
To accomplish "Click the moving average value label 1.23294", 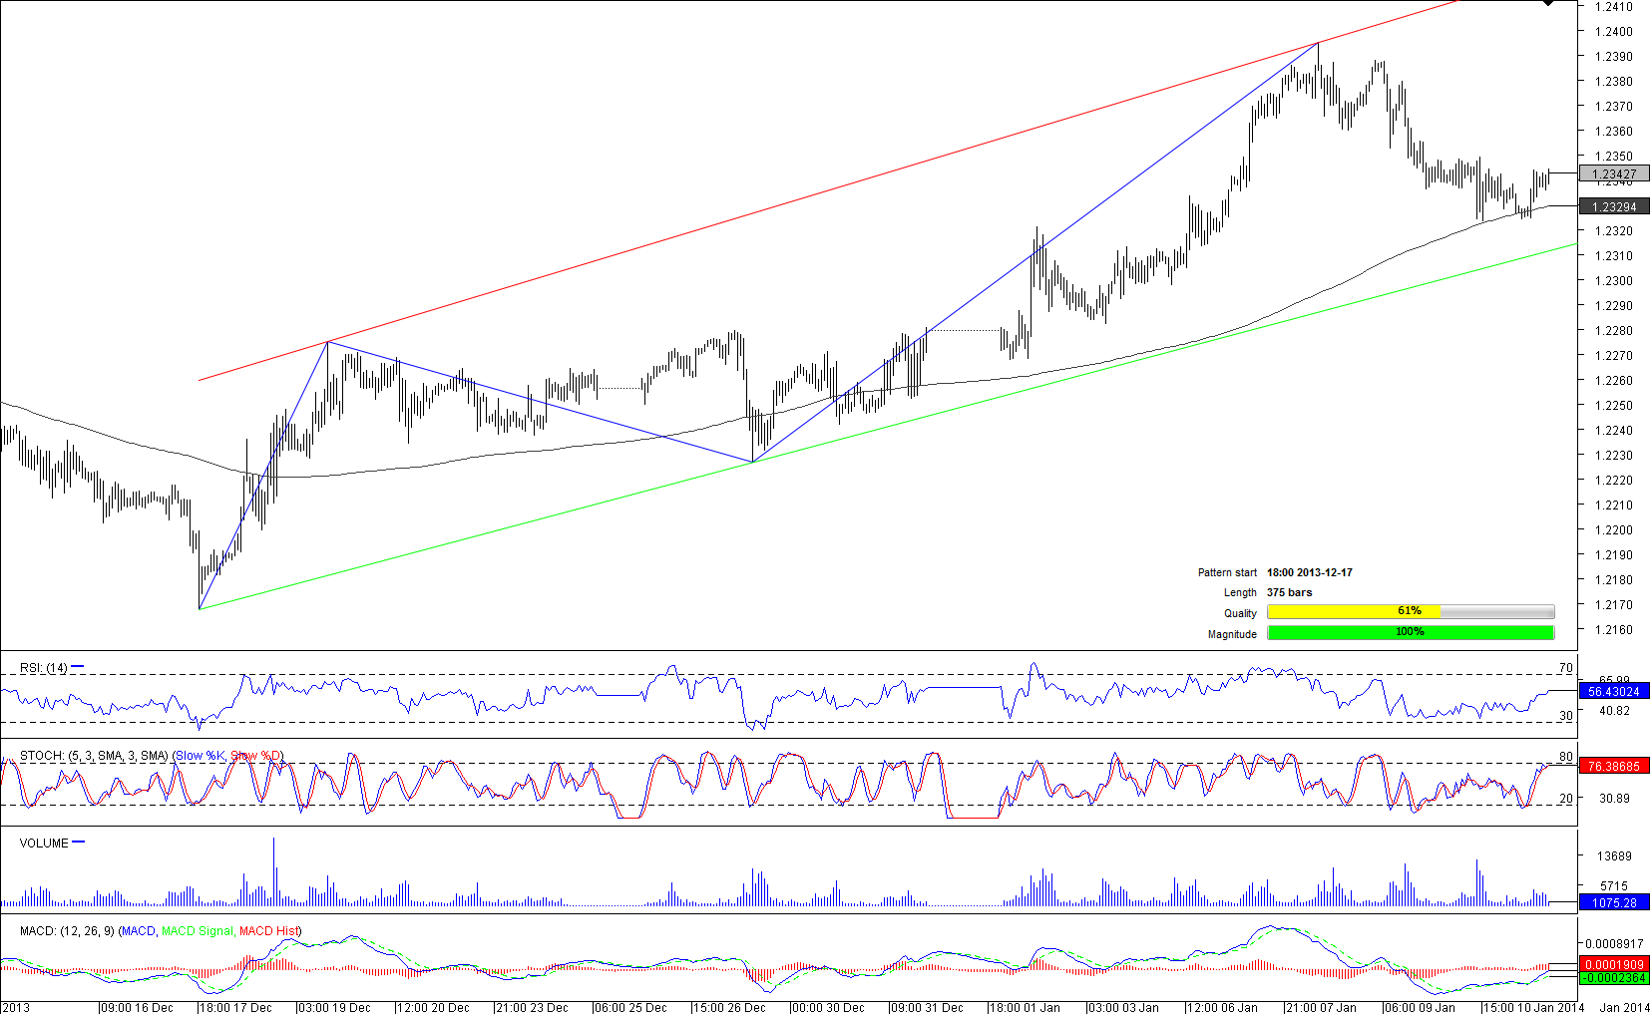I will coord(1614,206).
